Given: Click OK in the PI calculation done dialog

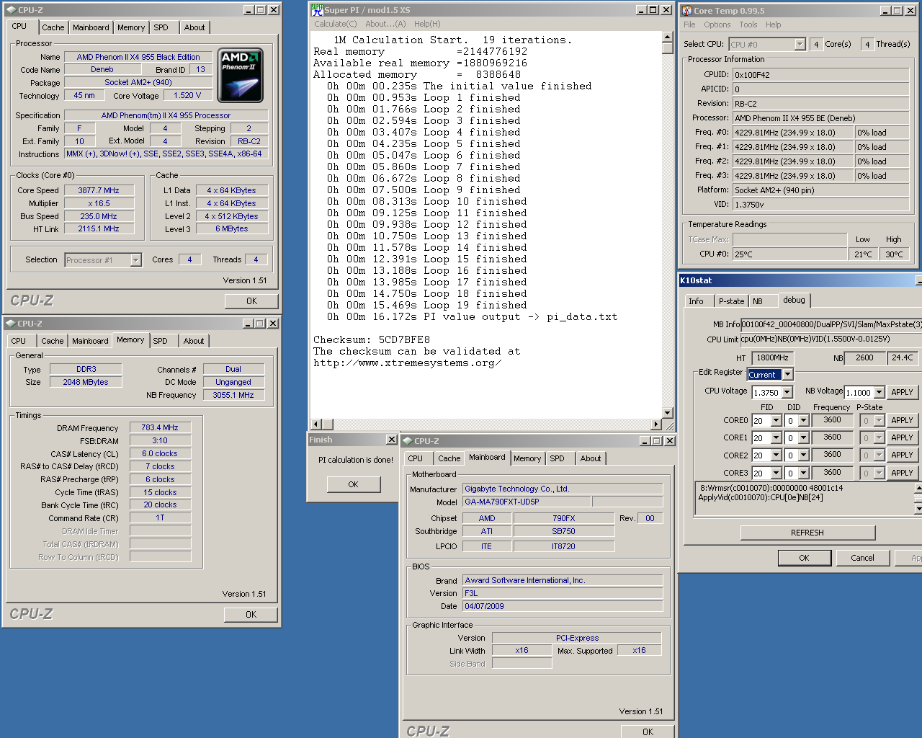Looking at the screenshot, I should tap(353, 484).
